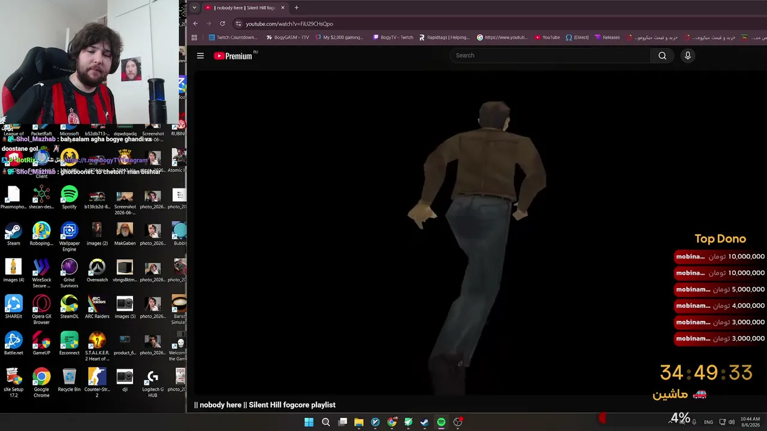Select the Counter-Strike 2 desktop icon
This screenshot has height=431, width=767.
[x=97, y=383]
